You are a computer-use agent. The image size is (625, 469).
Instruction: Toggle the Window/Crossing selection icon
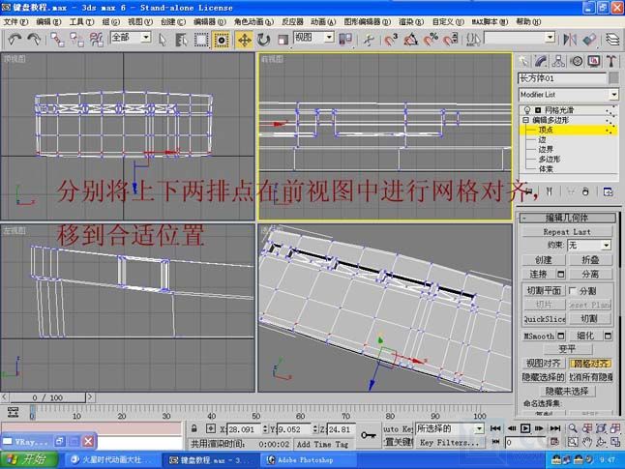(222, 40)
